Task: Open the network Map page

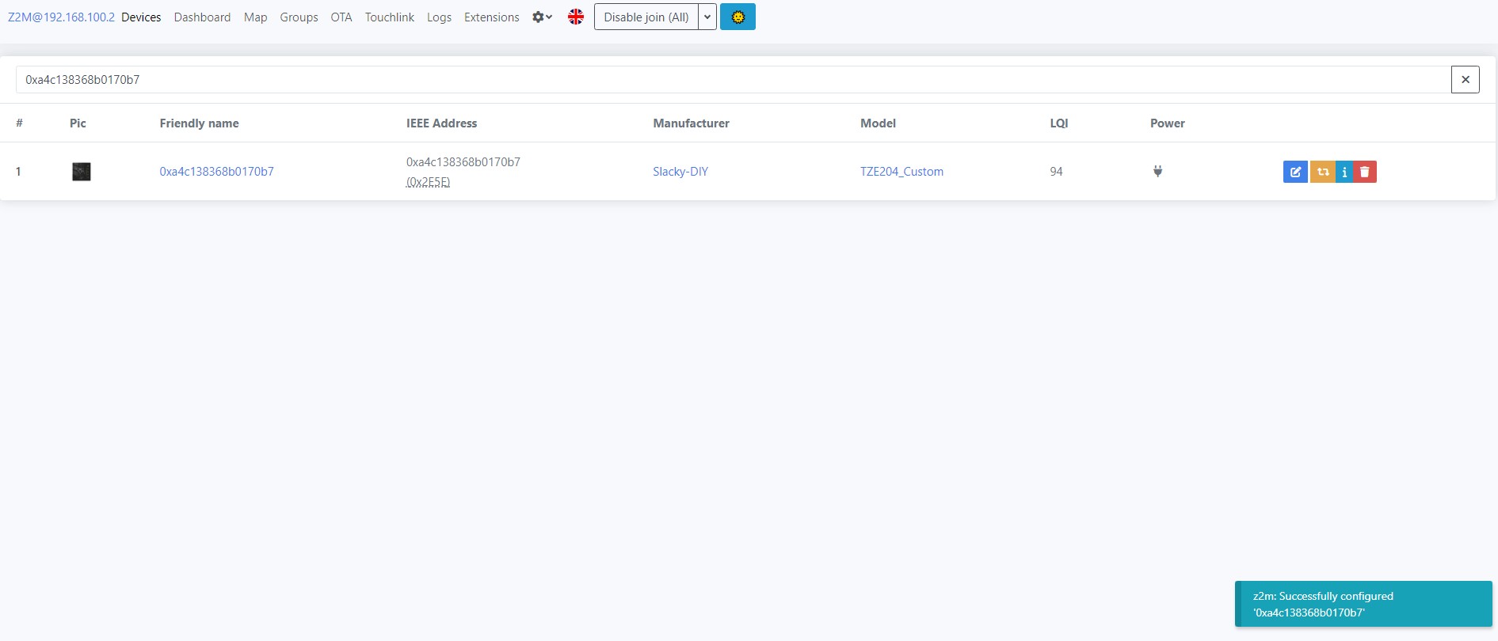Action: [255, 17]
